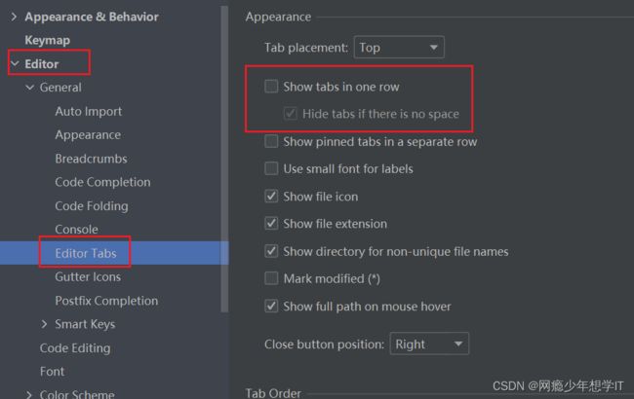
Task: Disable Show full path on mouse hover
Action: pos(271,307)
